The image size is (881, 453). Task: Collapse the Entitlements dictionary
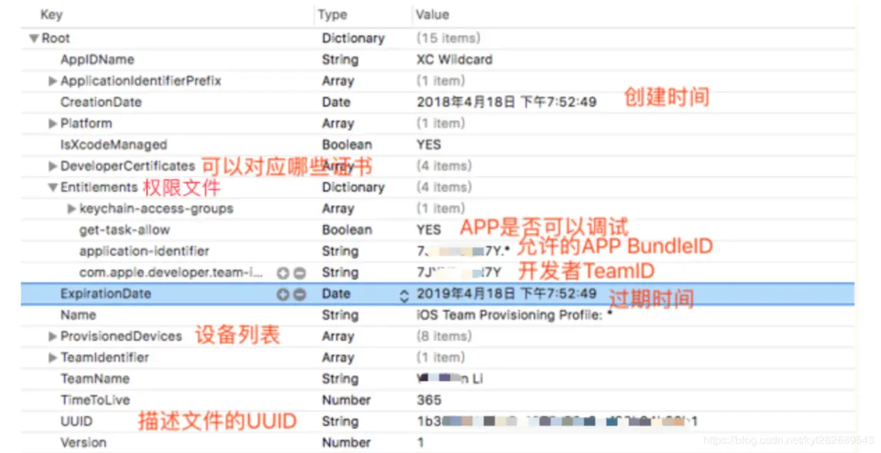pos(53,187)
